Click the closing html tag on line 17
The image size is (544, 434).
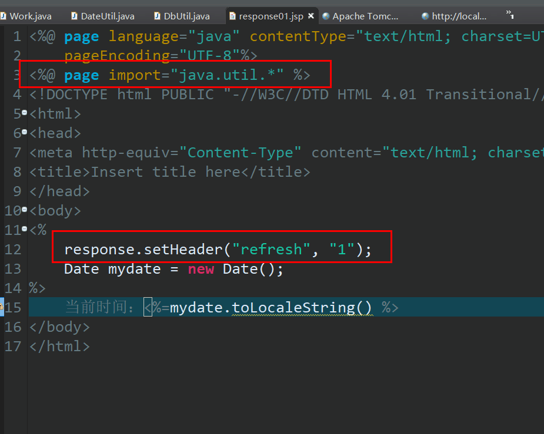click(59, 346)
